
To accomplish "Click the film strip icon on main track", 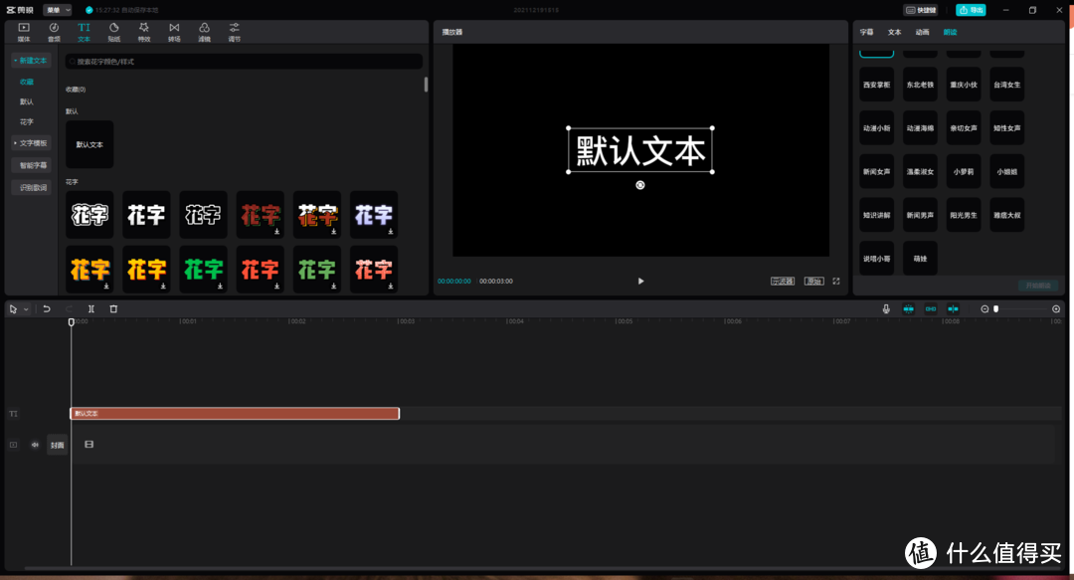I will click(x=89, y=445).
